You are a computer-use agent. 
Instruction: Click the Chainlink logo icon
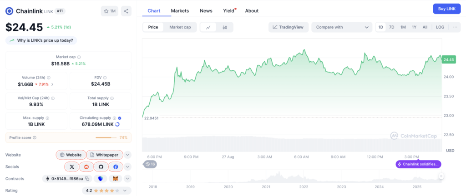[x=10, y=11]
